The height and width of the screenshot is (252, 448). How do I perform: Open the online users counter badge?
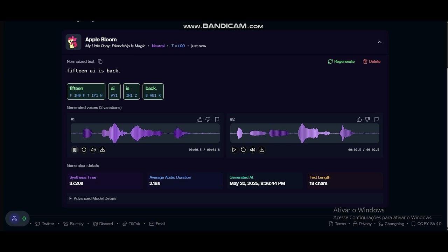click(x=17, y=219)
